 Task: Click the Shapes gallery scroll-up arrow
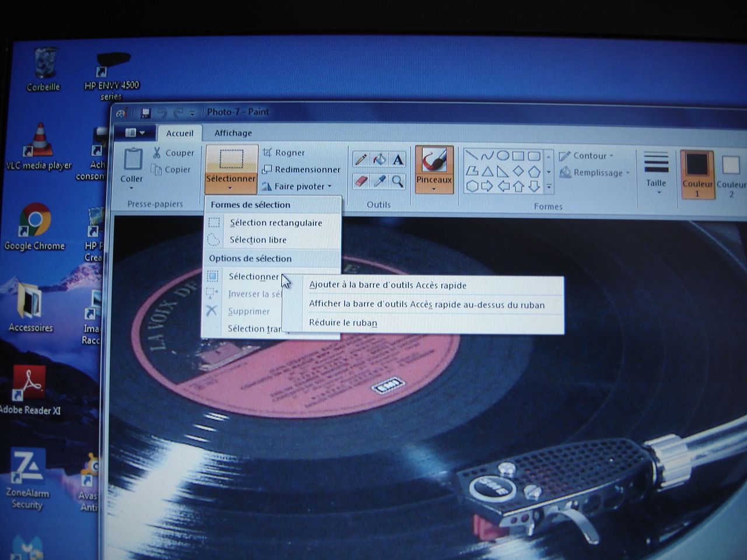point(549,156)
